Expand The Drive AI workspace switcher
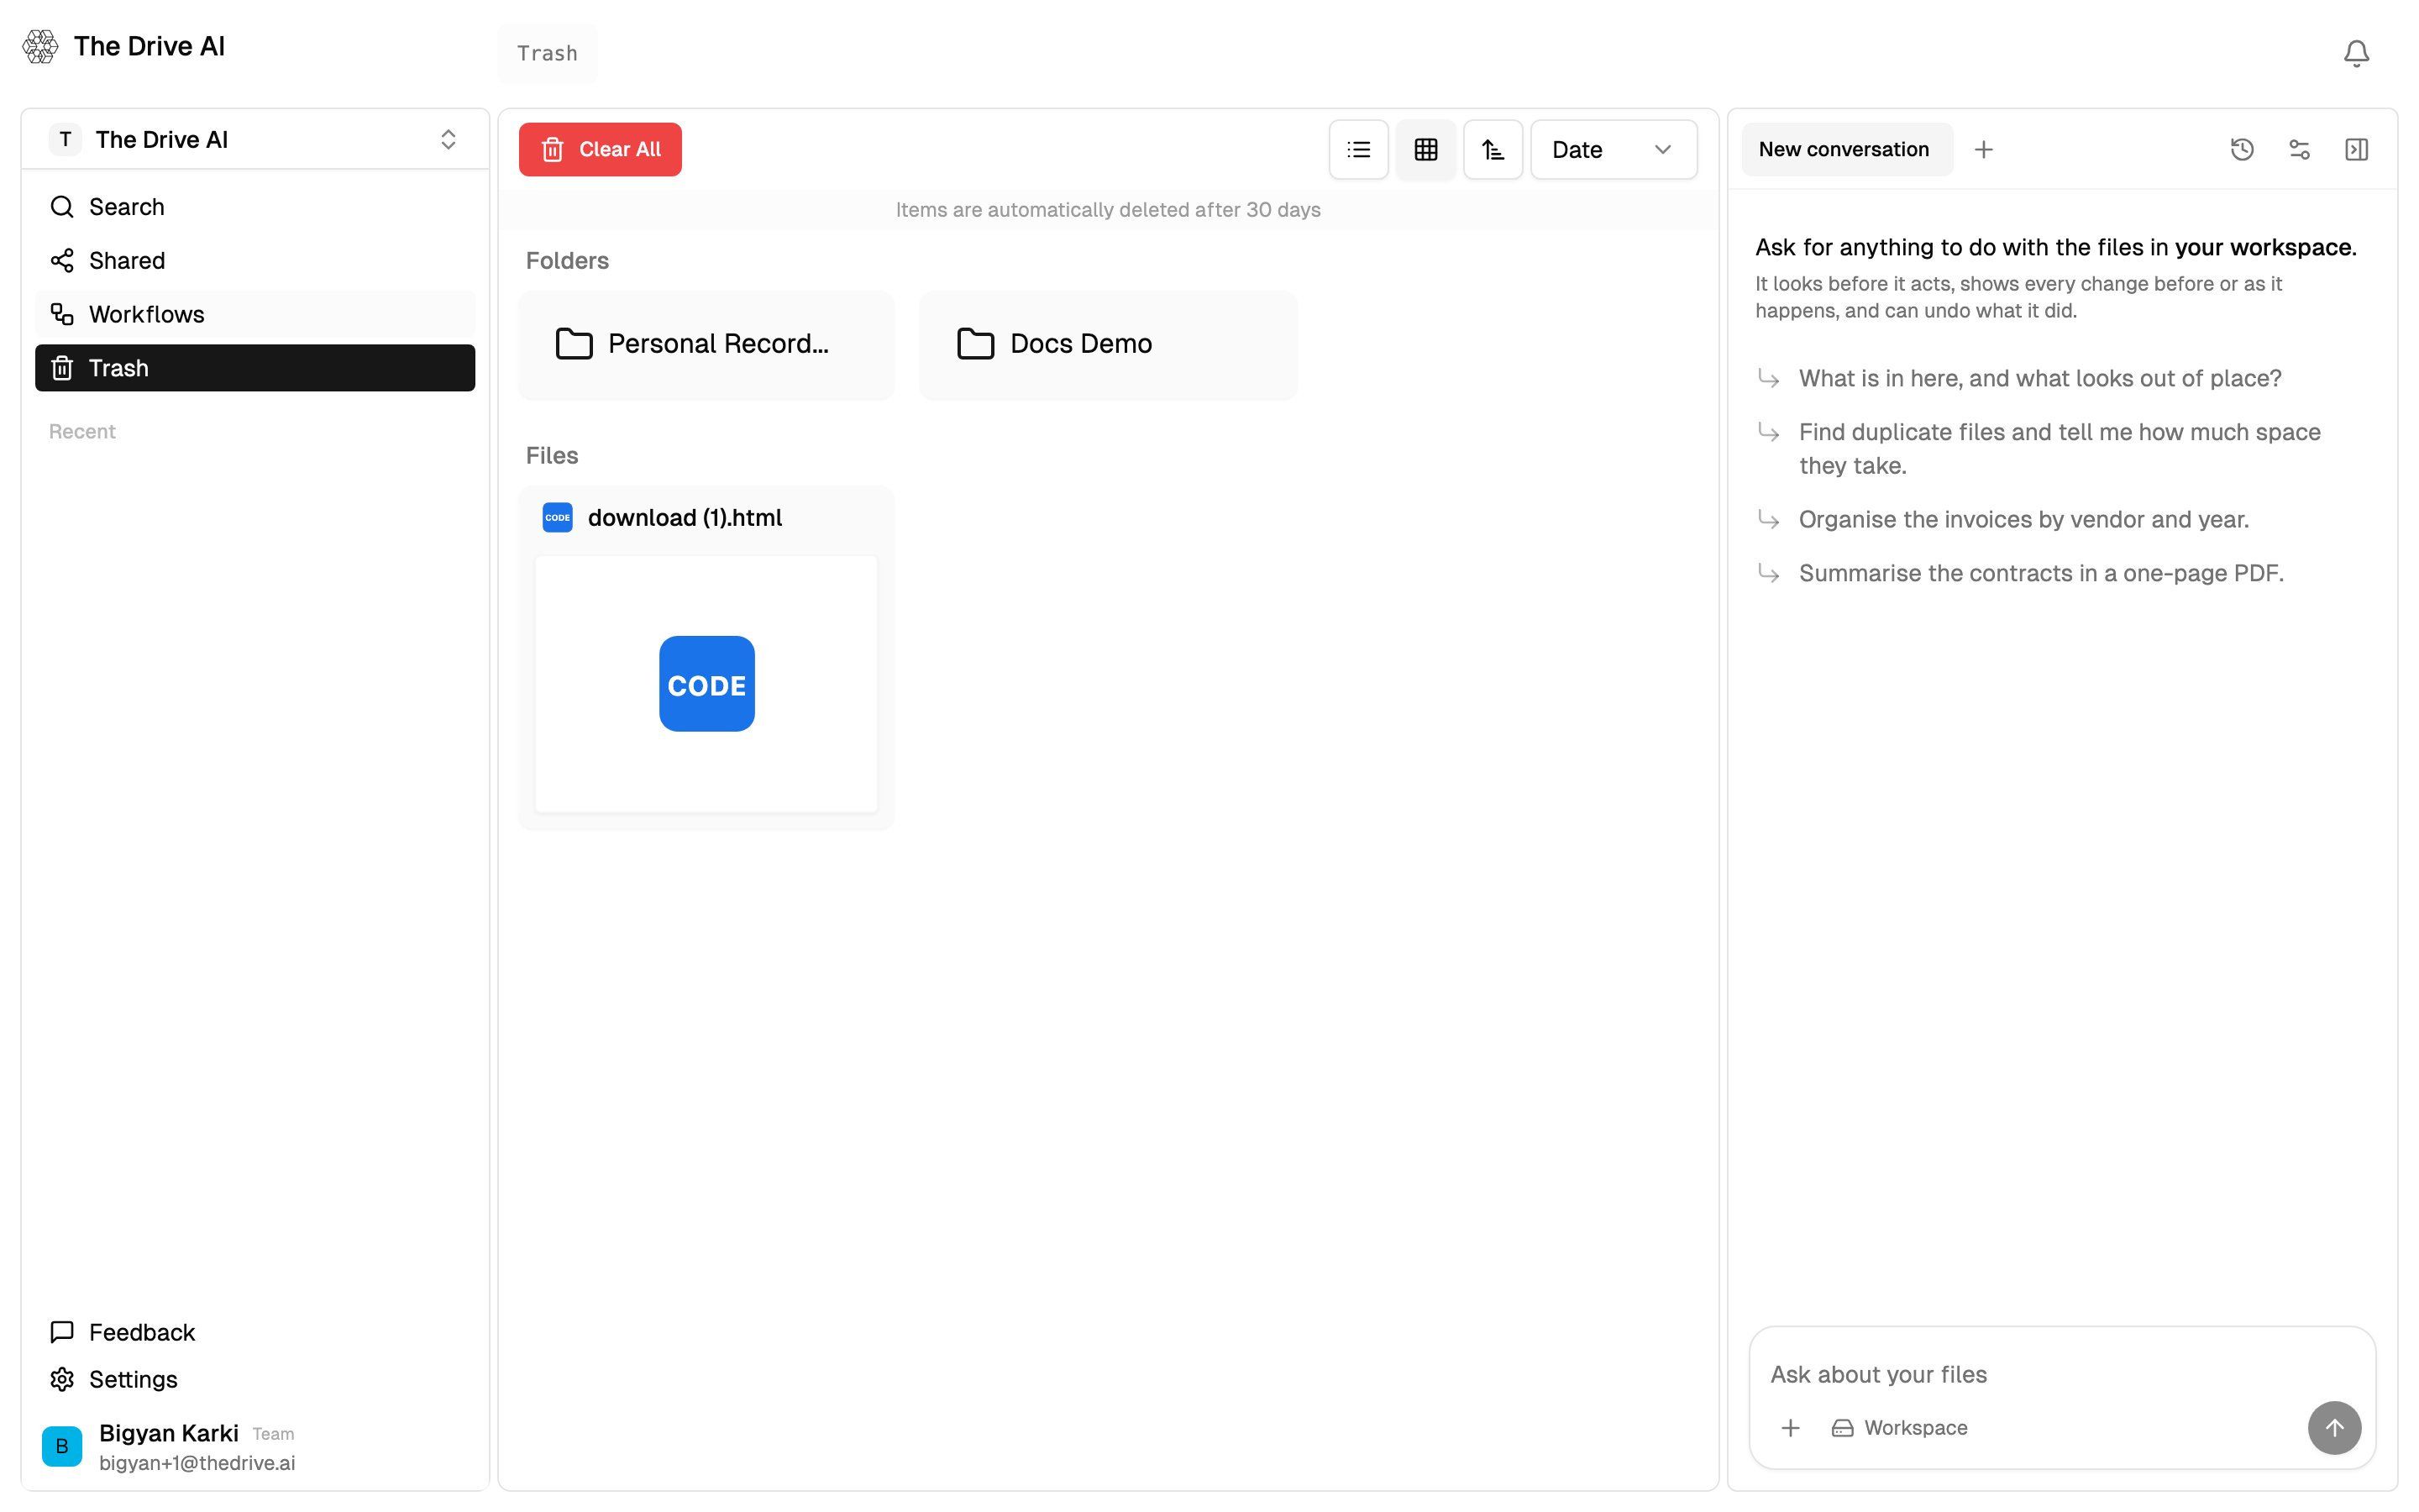 (x=254, y=139)
